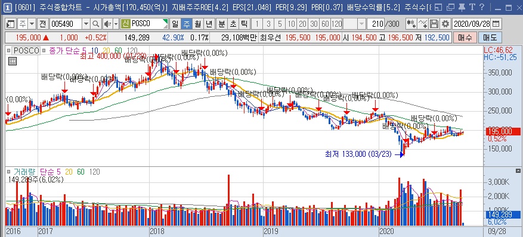The width and height of the screenshot is (523, 237).
Task: Click the 210 bar count field
Action: click(x=375, y=24)
